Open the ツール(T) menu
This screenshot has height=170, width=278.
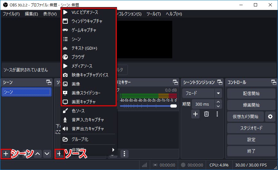pos(154,14)
